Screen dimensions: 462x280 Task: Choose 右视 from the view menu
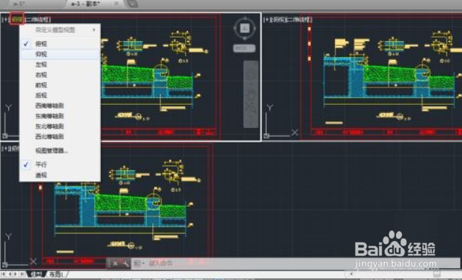point(60,75)
